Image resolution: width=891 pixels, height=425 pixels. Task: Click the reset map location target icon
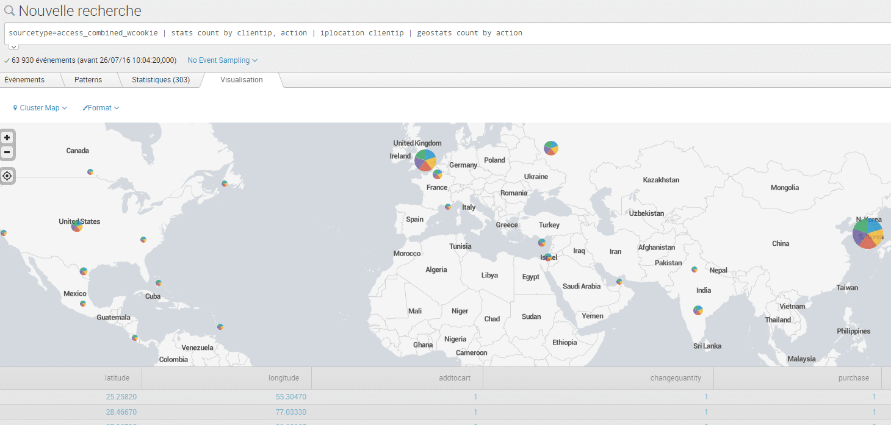(7, 176)
